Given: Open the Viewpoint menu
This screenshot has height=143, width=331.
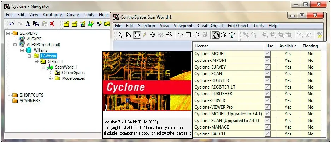Looking at the screenshot, I should point(183,26).
